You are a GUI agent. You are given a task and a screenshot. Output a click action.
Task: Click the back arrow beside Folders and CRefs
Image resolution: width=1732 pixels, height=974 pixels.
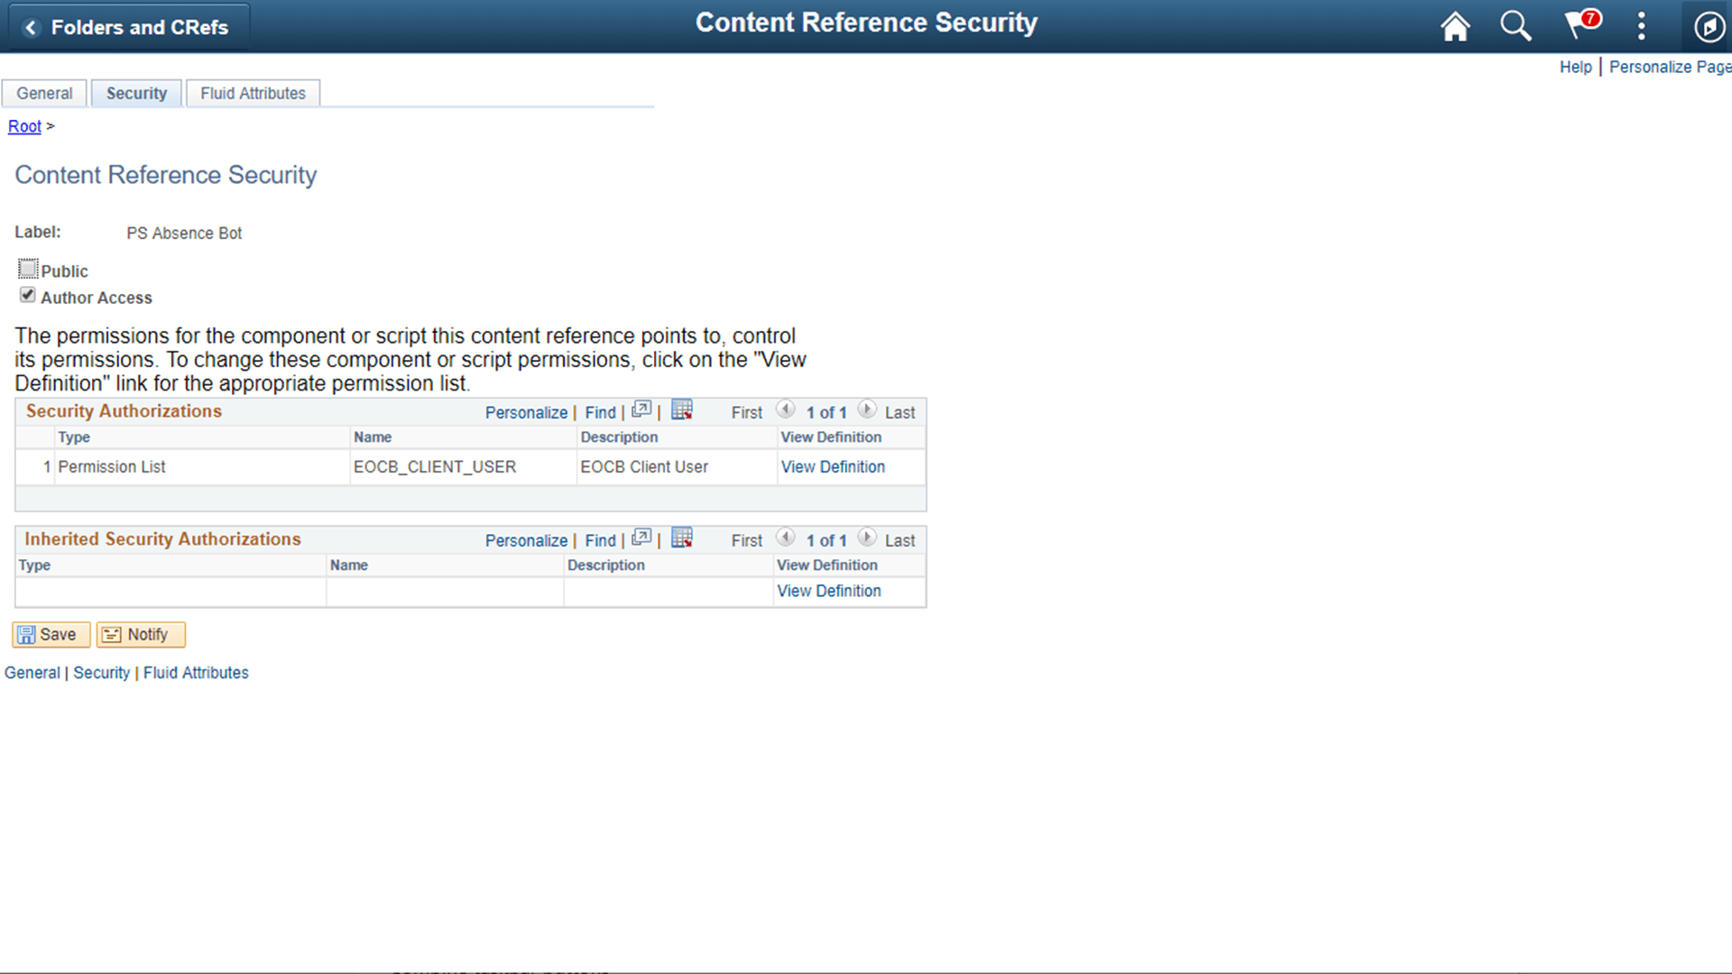tap(32, 27)
